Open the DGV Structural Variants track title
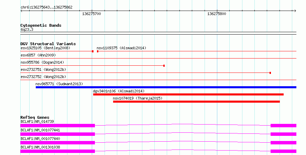Viewport: 306px width, 155px height. pyautogui.click(x=48, y=44)
